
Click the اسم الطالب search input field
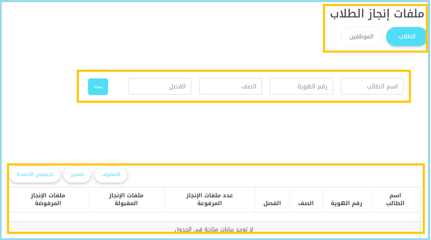[372, 86]
